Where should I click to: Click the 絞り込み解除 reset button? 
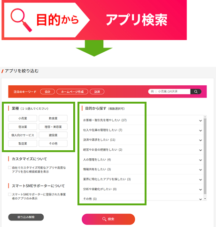tap(26, 217)
